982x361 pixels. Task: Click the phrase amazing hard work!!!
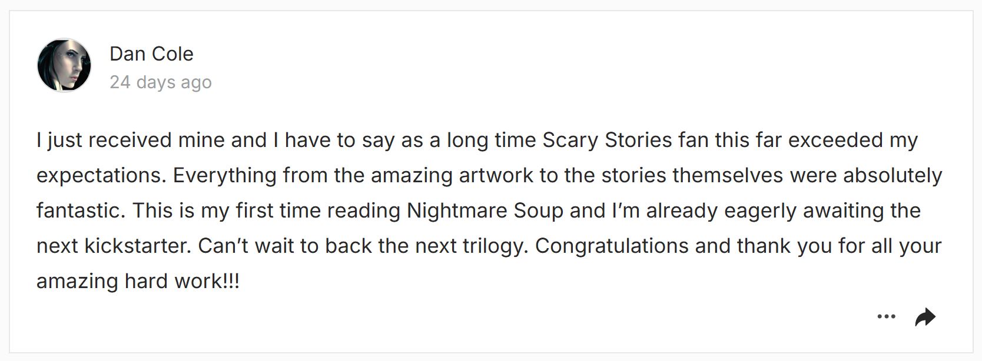(138, 281)
